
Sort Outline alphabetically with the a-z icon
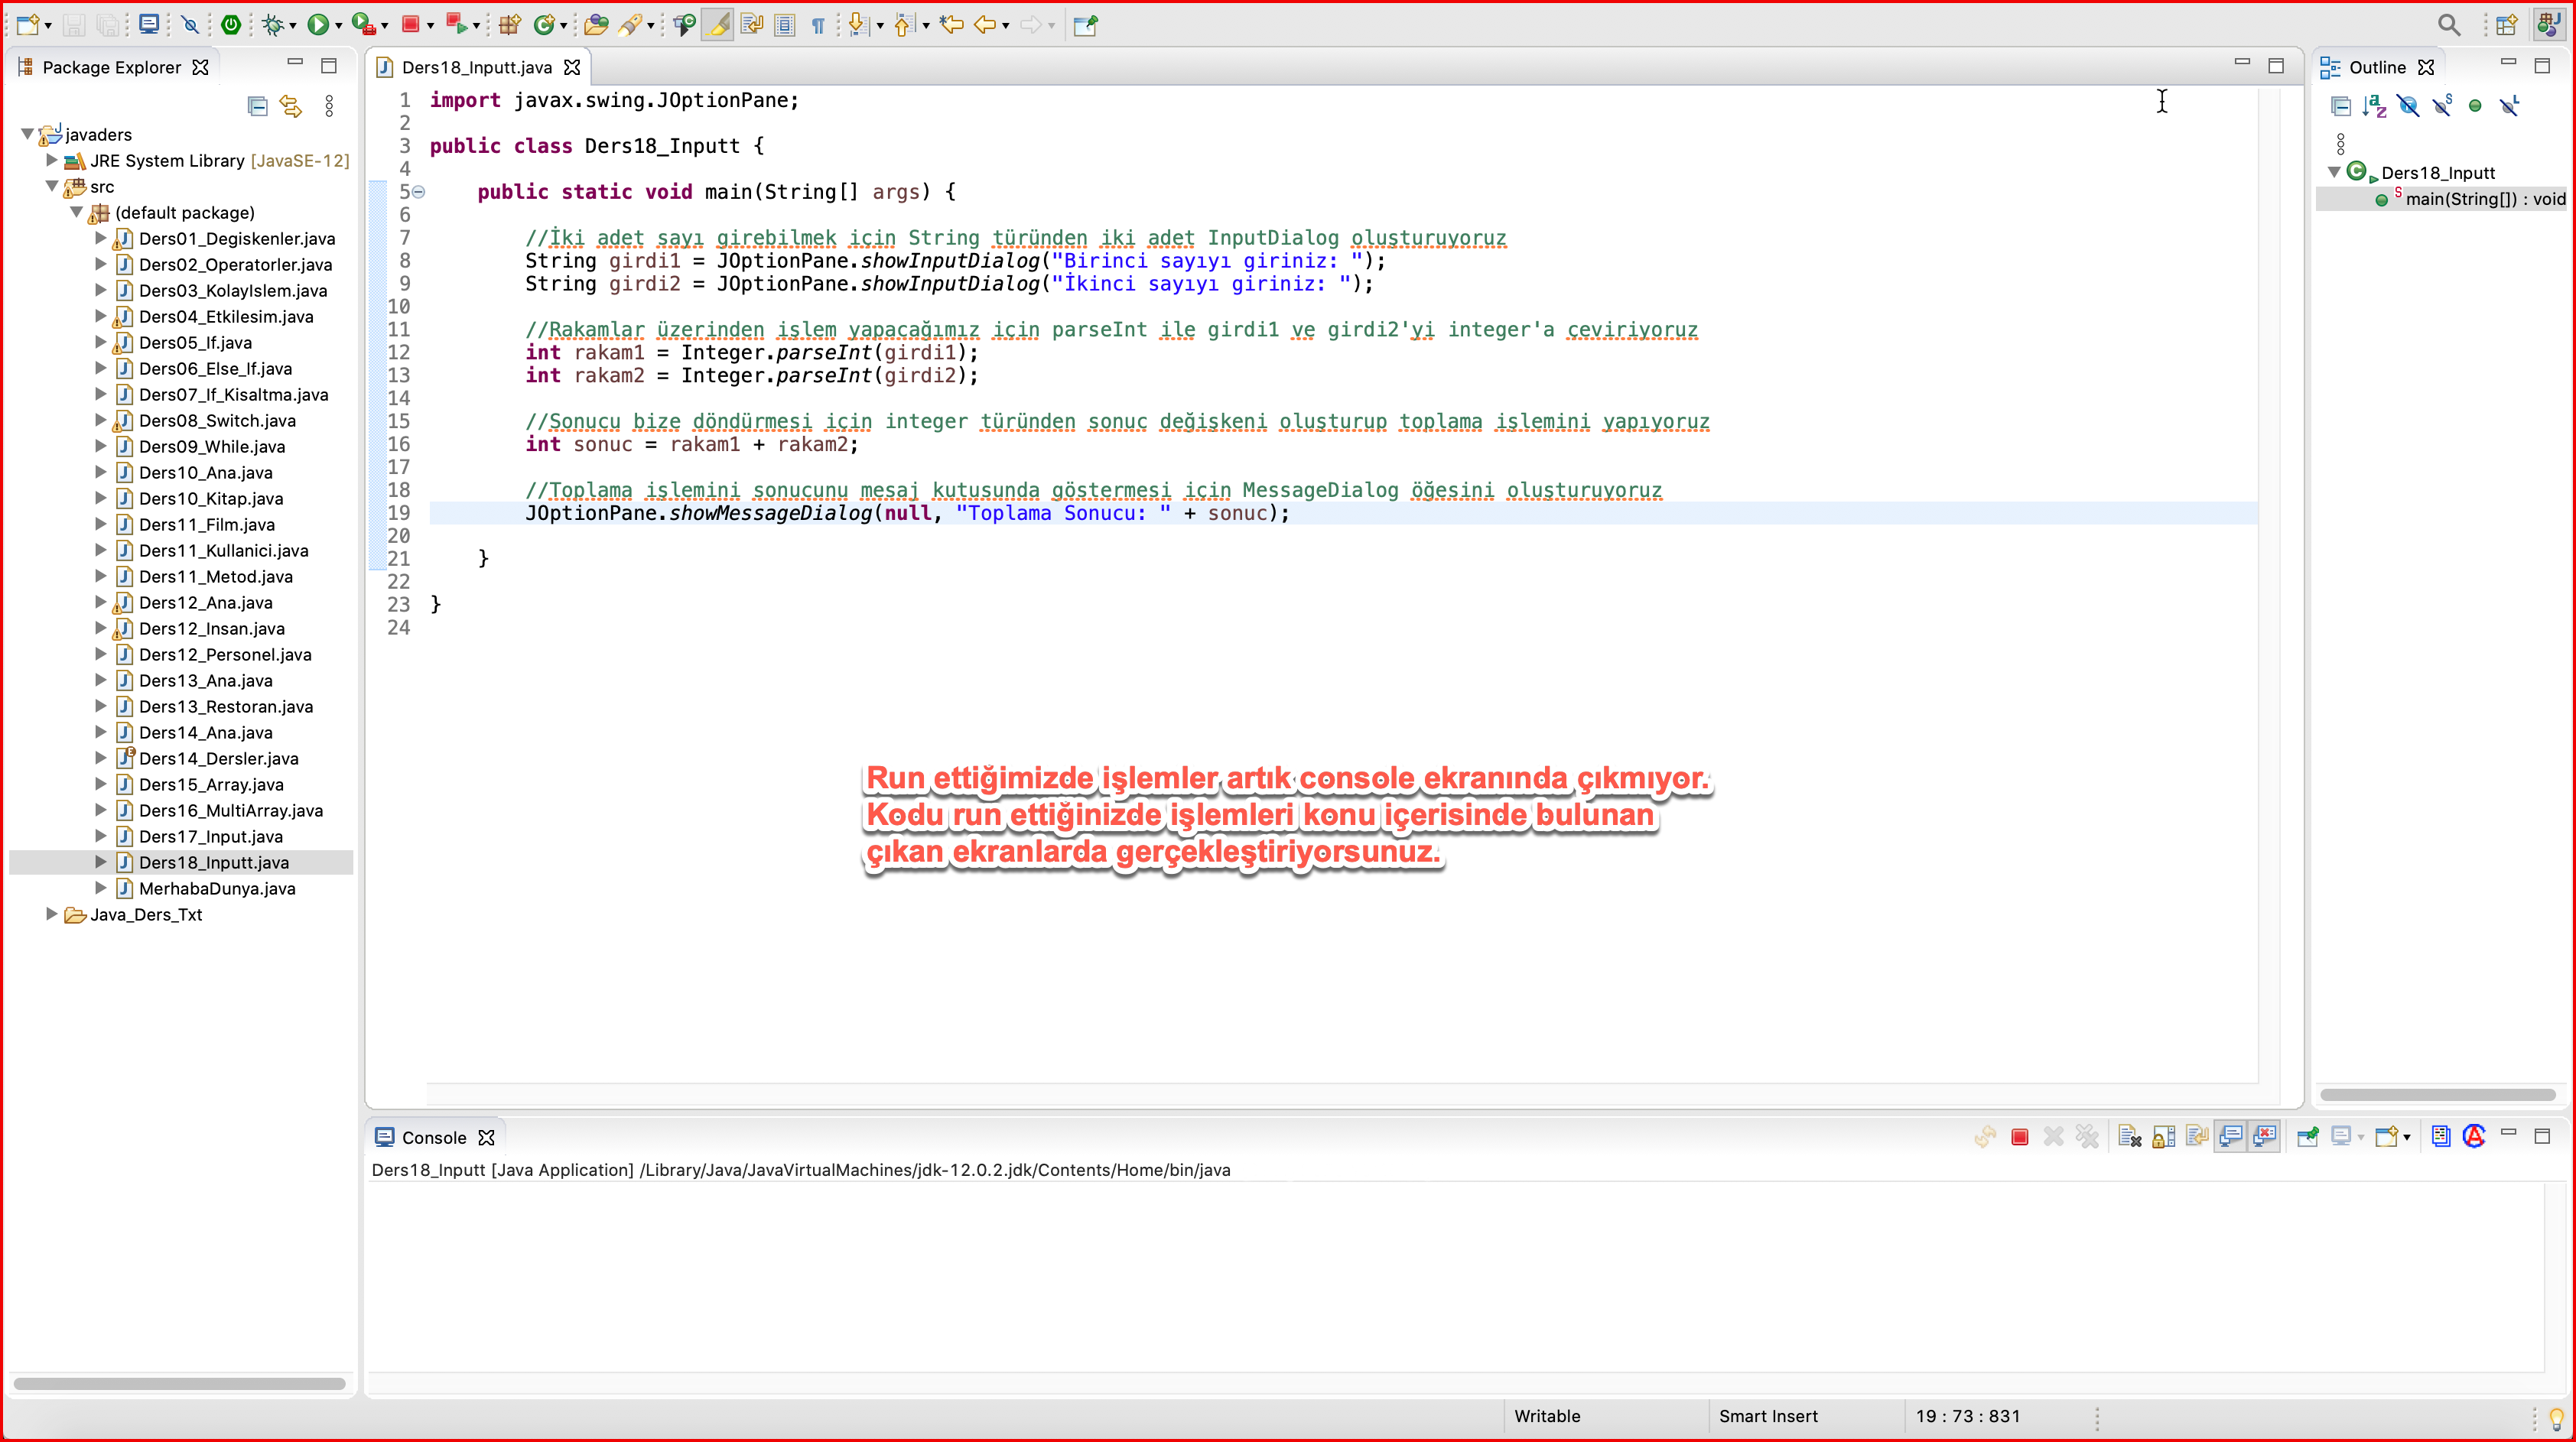click(x=2374, y=106)
